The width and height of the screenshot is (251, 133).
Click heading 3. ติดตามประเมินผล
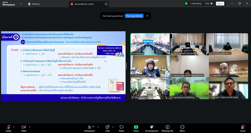[30, 71]
